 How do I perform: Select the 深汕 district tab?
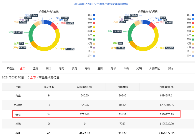coord(170,68)
